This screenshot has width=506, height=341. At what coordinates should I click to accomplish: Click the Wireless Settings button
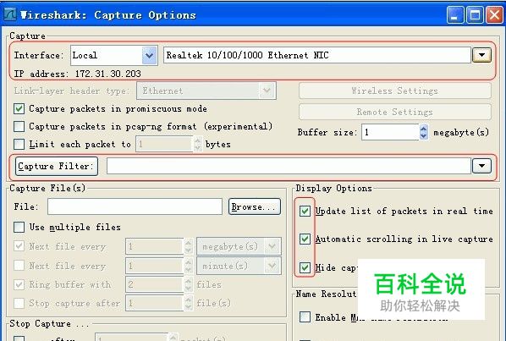(x=395, y=91)
